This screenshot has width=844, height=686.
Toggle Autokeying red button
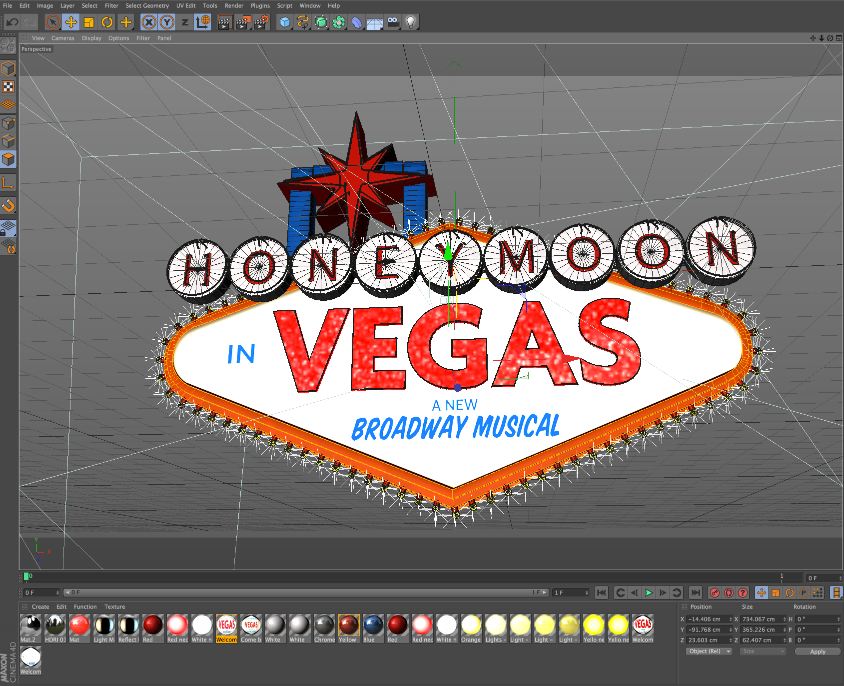(x=729, y=593)
